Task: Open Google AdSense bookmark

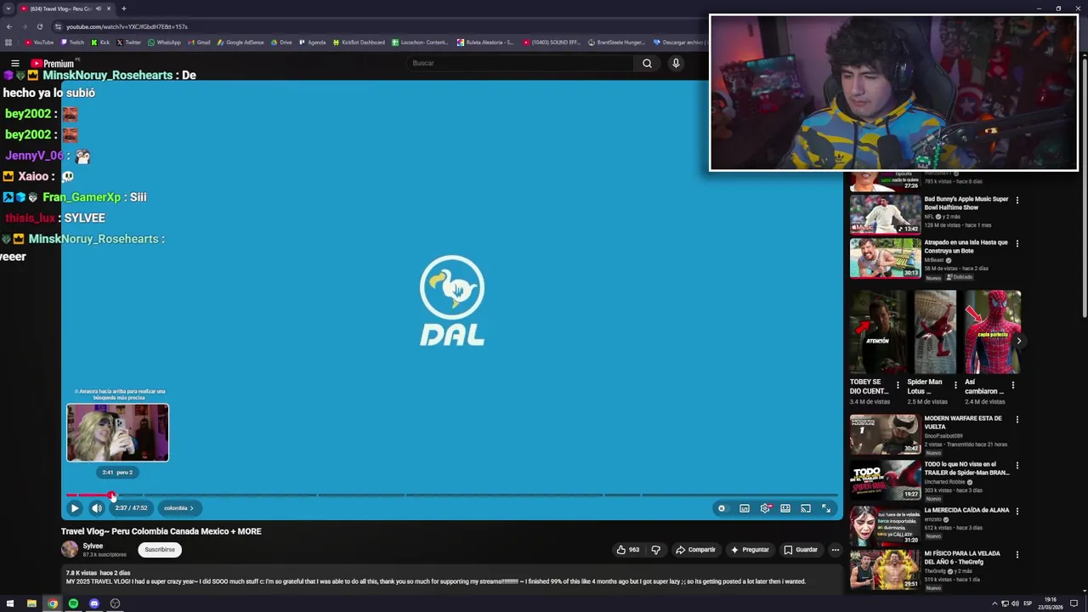Action: point(241,42)
